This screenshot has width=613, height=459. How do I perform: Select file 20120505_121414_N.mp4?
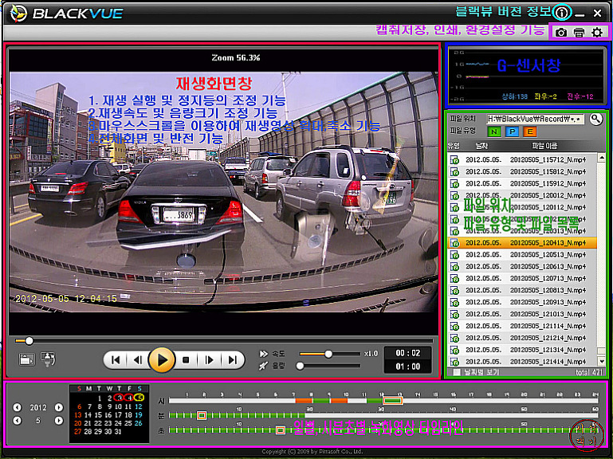[522, 362]
